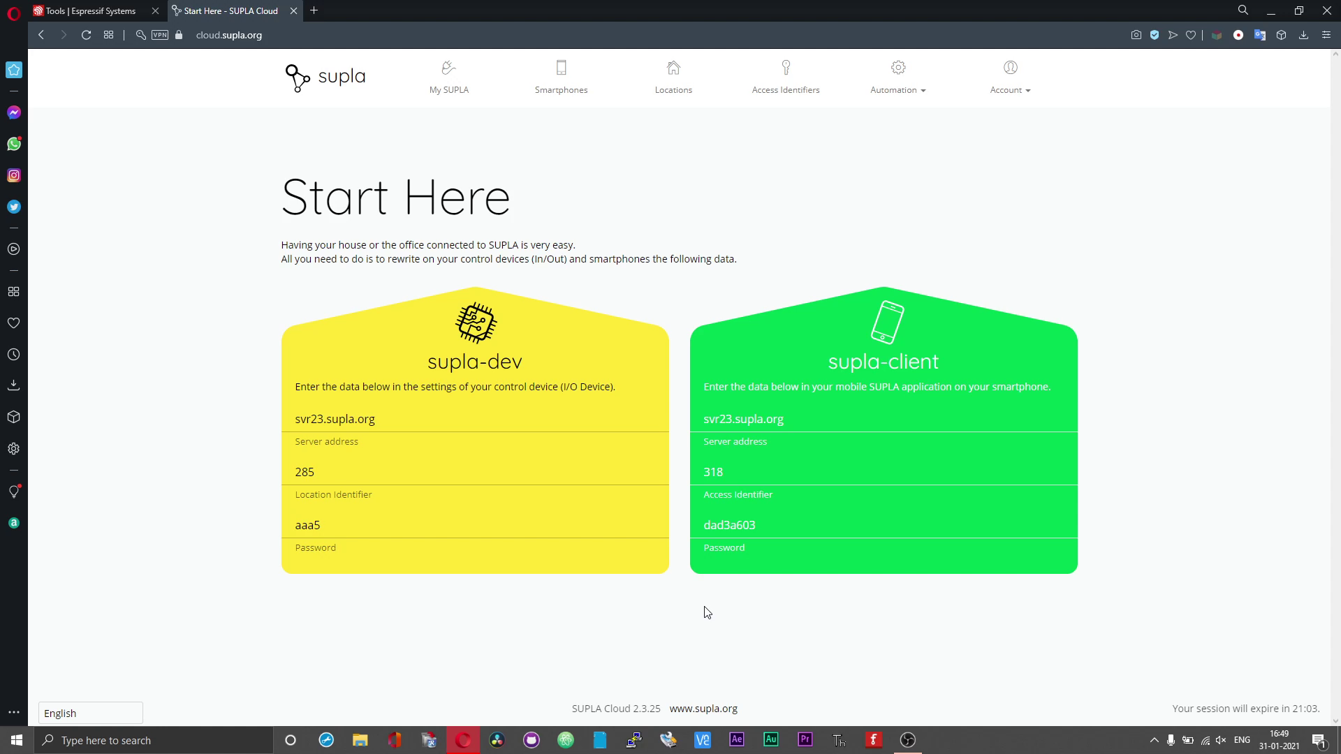Click the supla-dev password value aaa5
This screenshot has width=1341, height=754.
[x=307, y=525]
